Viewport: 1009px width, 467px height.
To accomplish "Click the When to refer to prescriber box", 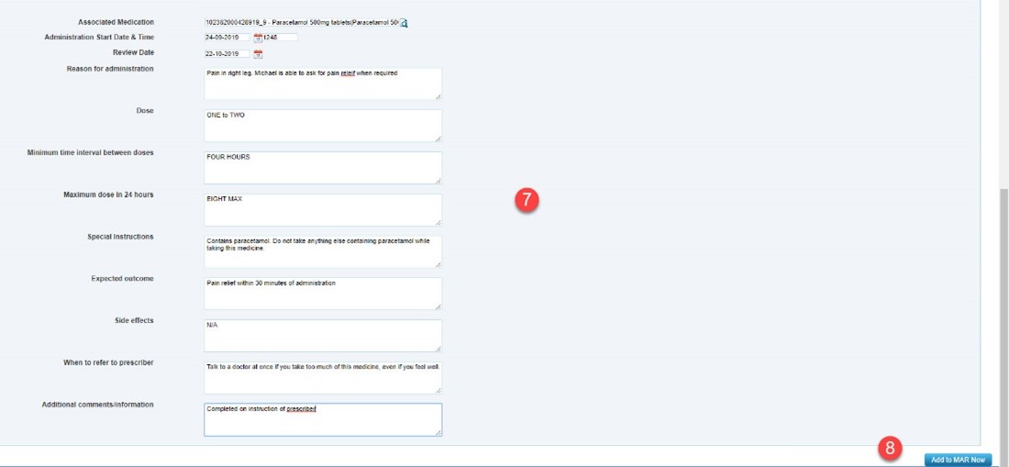I will coord(322,377).
